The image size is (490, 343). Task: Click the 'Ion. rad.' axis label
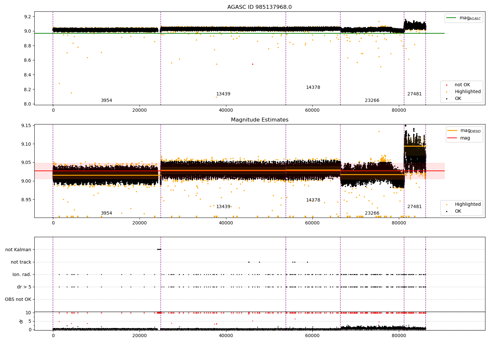click(x=22, y=274)
